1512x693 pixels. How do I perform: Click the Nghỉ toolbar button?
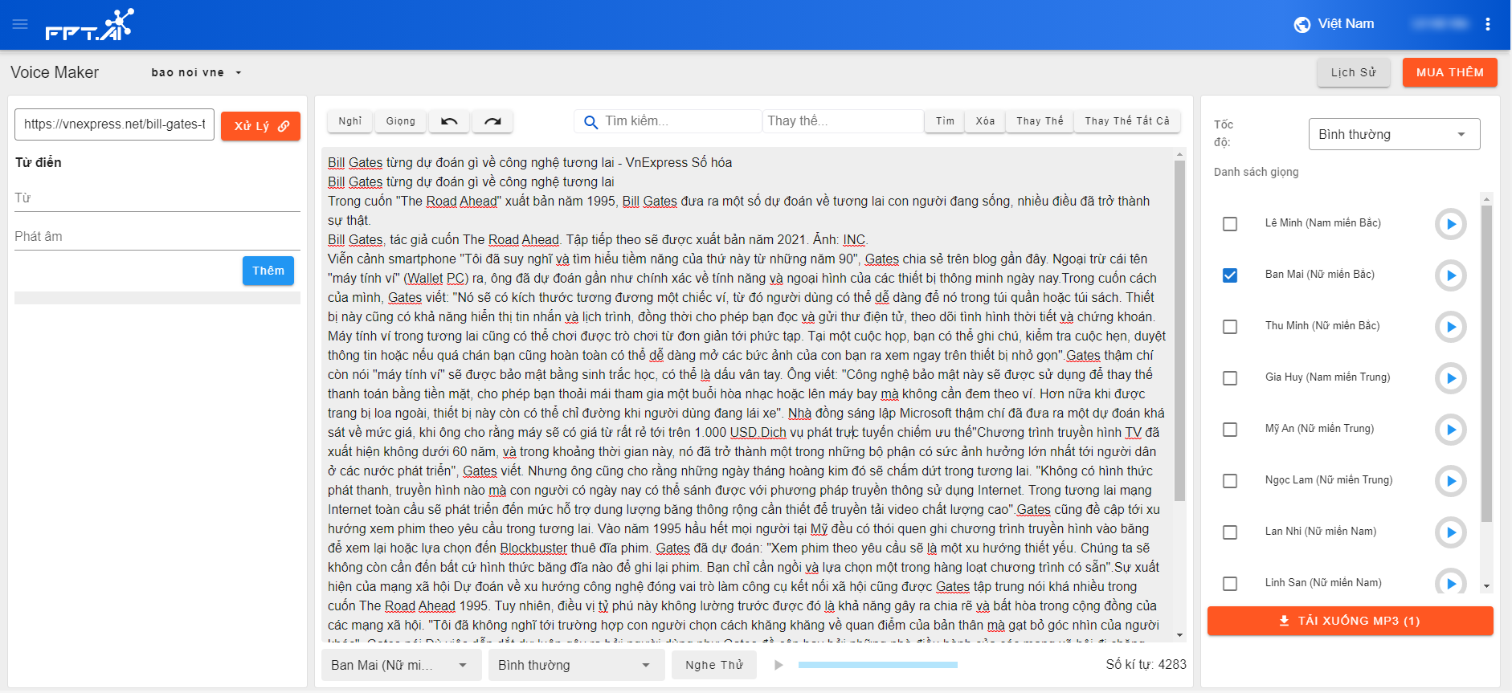tap(350, 121)
